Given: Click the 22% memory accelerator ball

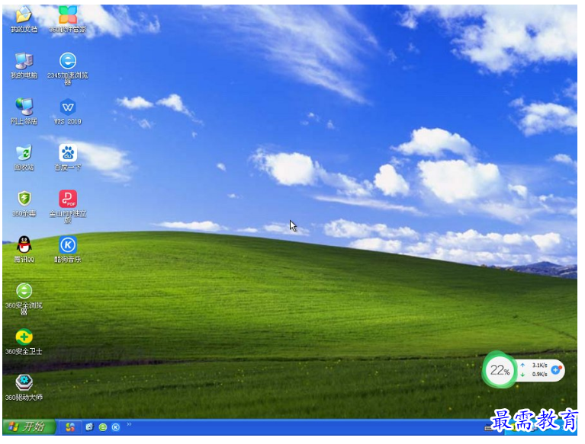Looking at the screenshot, I should [499, 370].
